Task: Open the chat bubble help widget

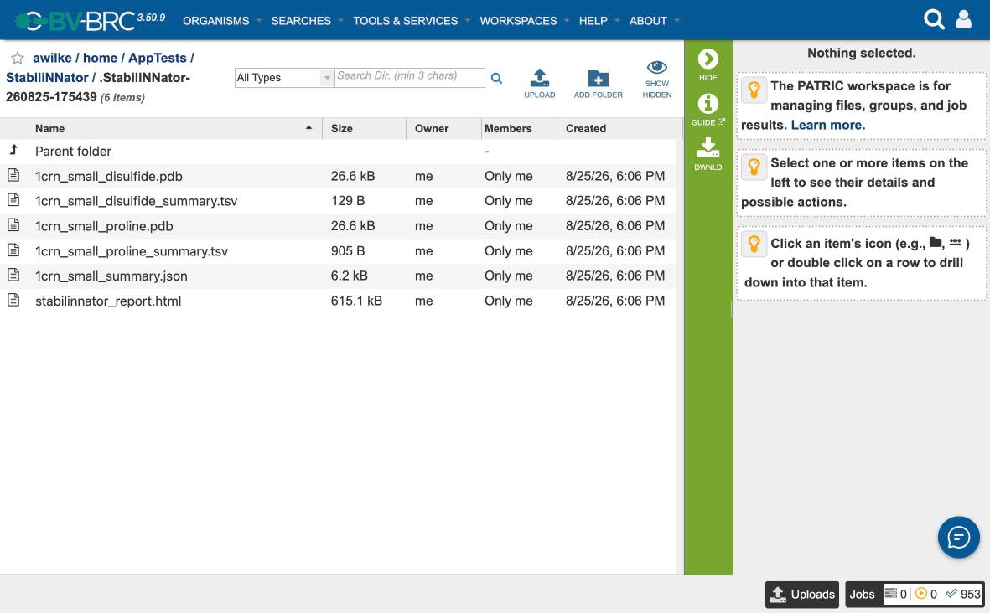Action: [x=958, y=538]
